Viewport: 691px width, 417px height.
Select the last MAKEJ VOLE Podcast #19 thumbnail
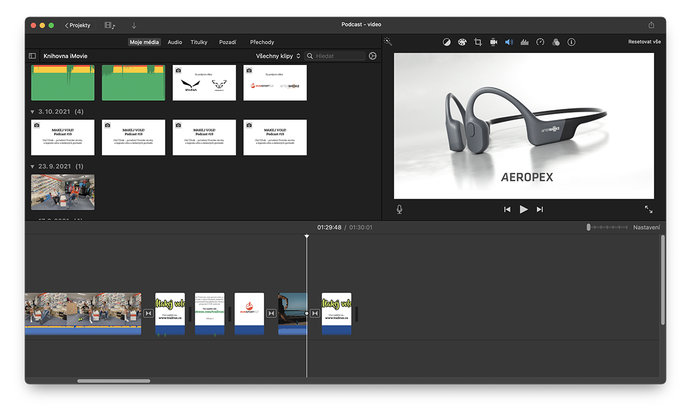click(x=275, y=137)
